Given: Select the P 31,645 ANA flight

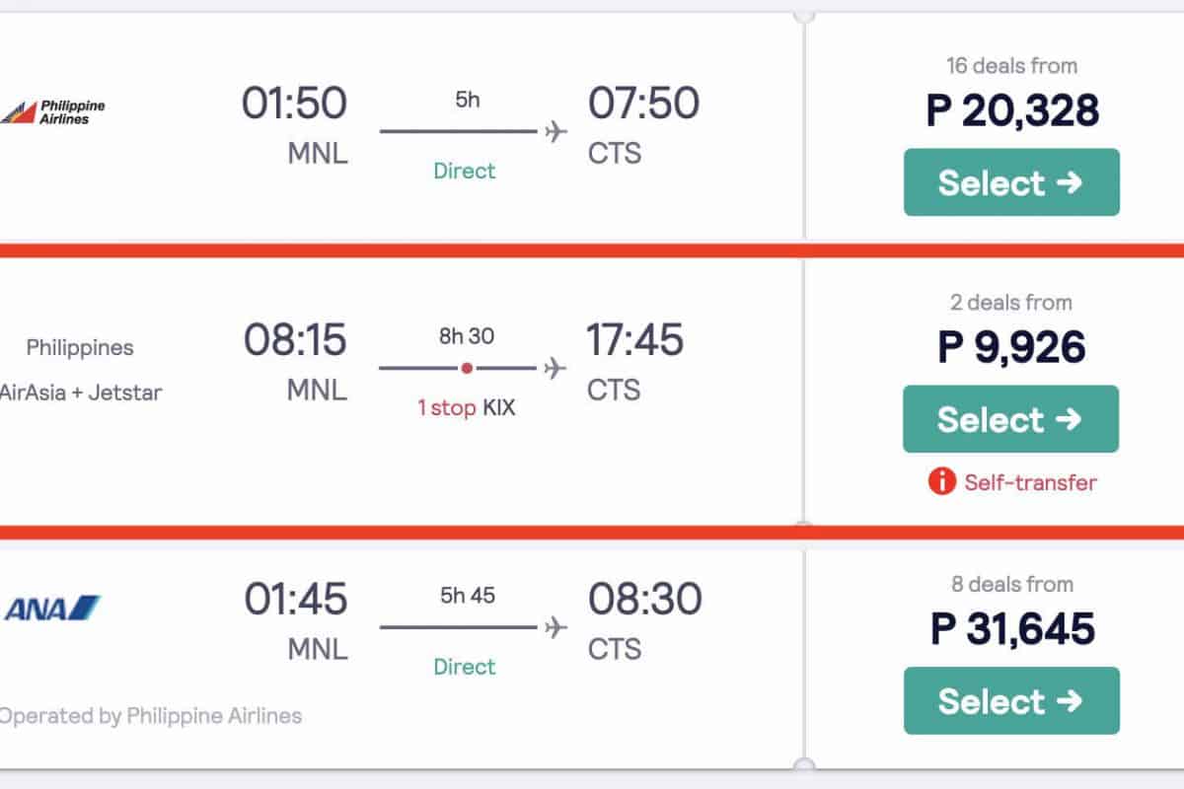Looking at the screenshot, I should click(x=1011, y=700).
